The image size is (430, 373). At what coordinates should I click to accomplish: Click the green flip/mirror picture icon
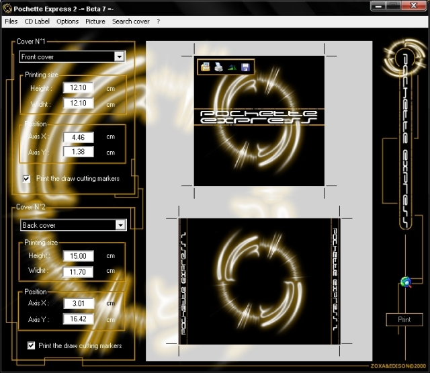coord(232,67)
